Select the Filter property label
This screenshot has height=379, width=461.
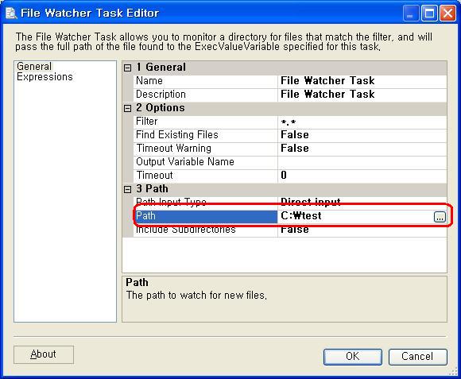pos(206,122)
